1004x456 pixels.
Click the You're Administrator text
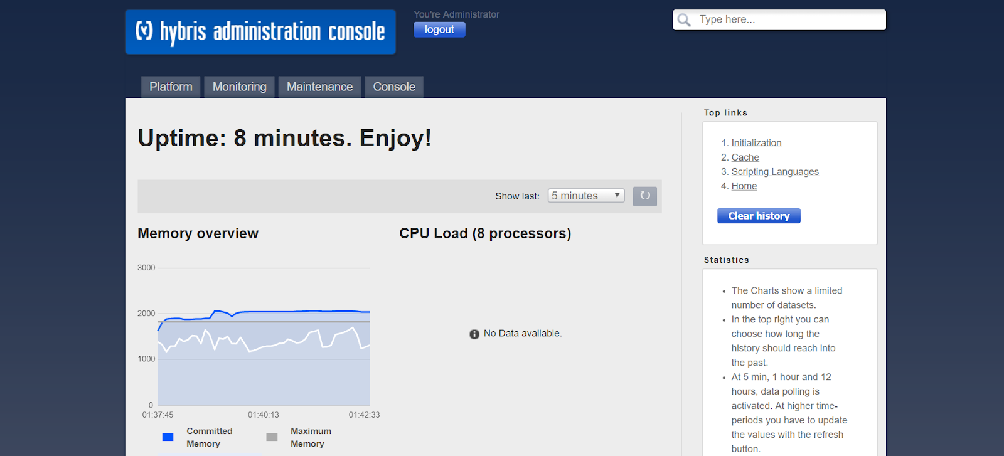456,14
